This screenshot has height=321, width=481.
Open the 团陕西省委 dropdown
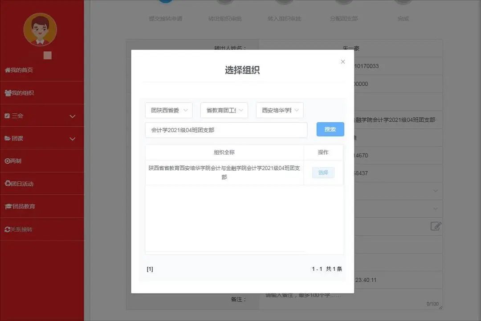(169, 110)
